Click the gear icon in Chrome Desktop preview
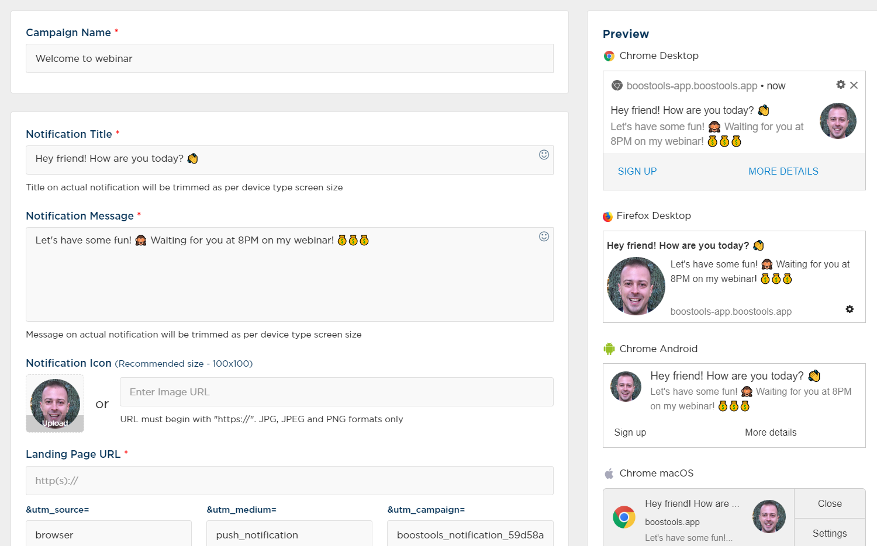The height and width of the screenshot is (546, 877). 841,85
